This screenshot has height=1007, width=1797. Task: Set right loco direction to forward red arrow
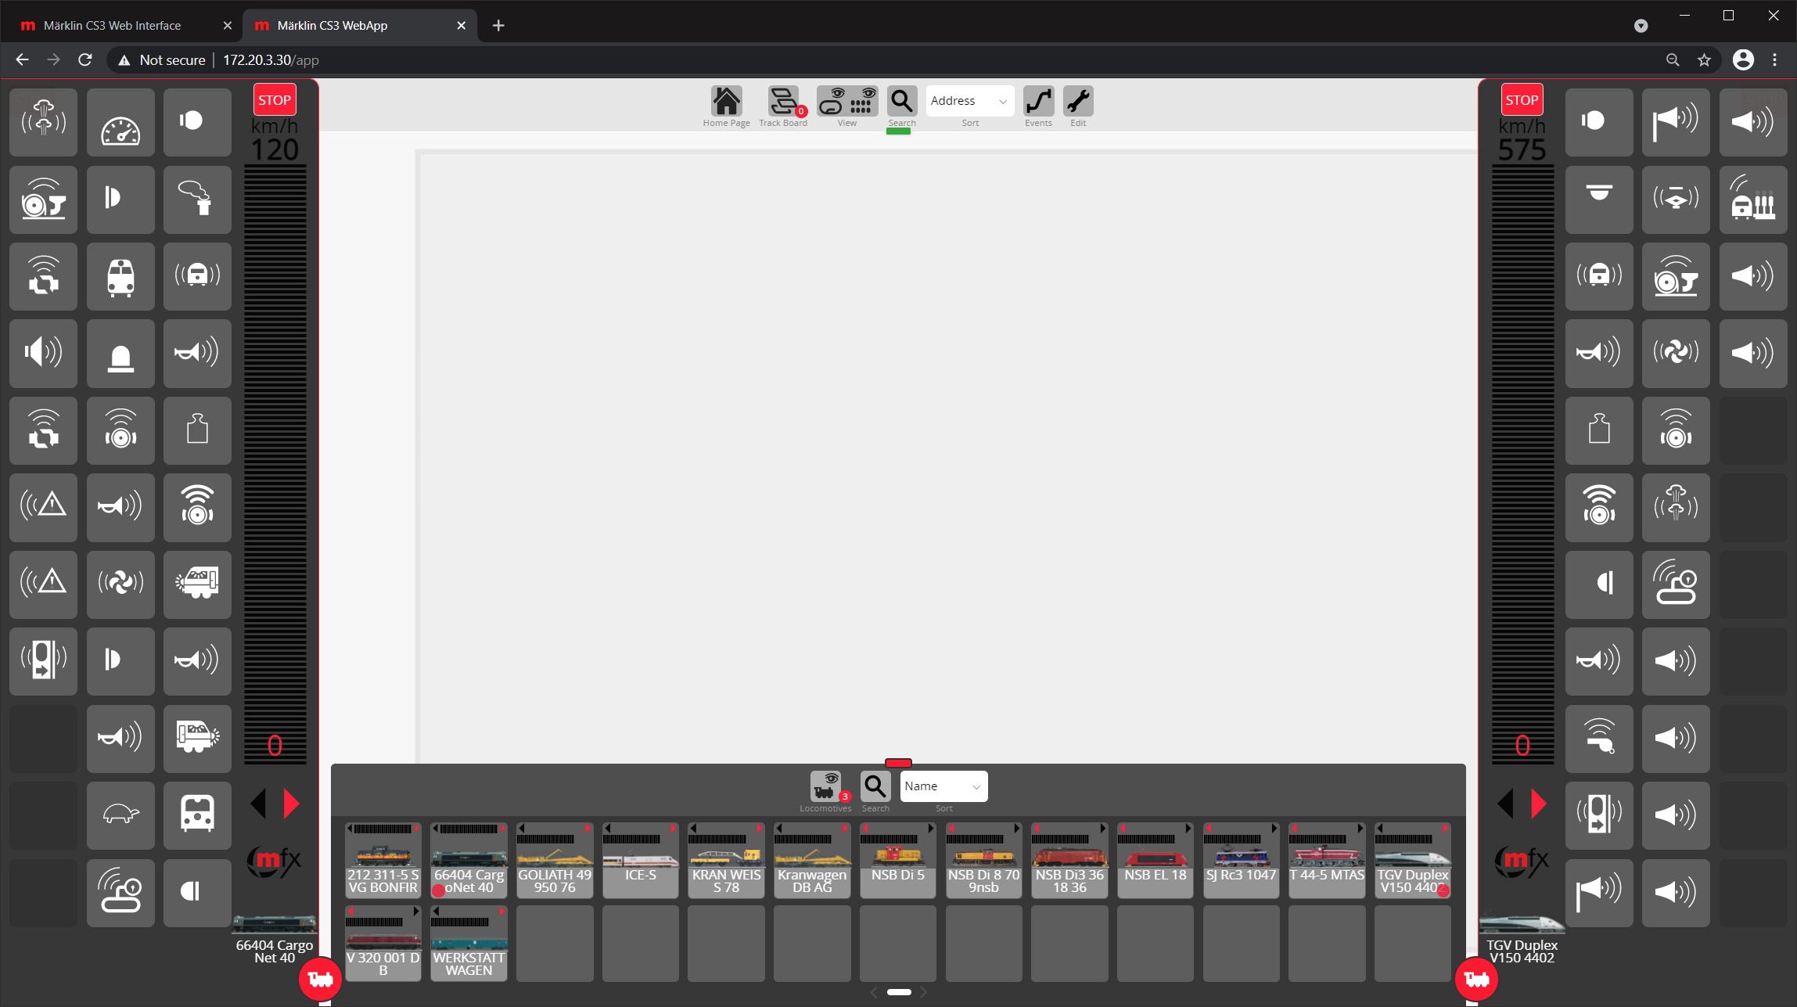pyautogui.click(x=1539, y=804)
